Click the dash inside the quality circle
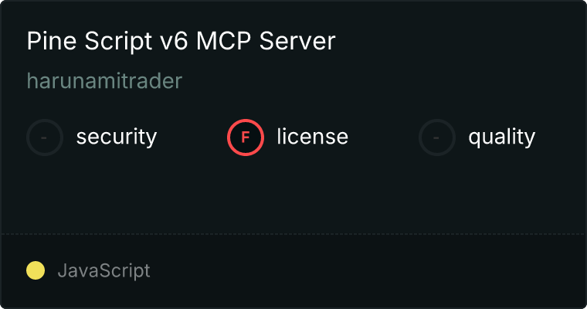587x309 pixels. pos(436,138)
